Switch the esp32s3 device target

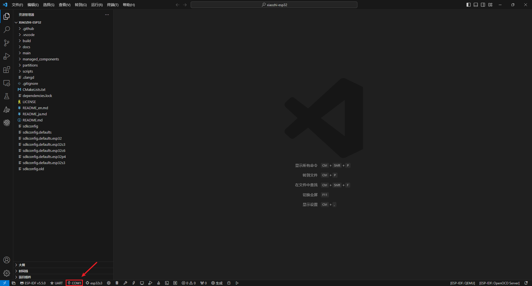94,283
